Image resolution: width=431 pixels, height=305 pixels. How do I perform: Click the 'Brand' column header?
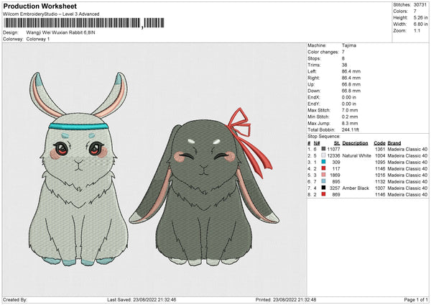(394, 143)
